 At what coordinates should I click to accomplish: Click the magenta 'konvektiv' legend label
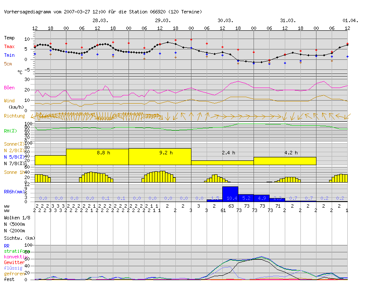pyautogui.click(x=16, y=257)
